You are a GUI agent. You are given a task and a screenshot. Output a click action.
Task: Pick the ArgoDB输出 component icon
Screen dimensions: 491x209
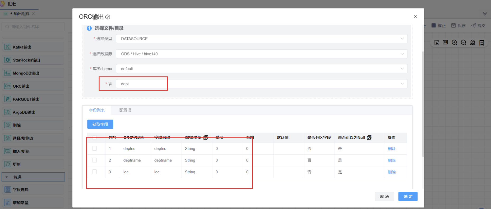point(8,112)
